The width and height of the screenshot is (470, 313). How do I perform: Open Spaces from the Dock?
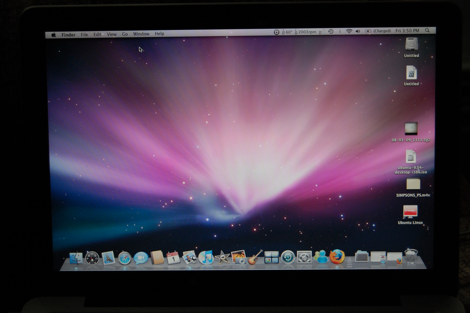(272, 257)
